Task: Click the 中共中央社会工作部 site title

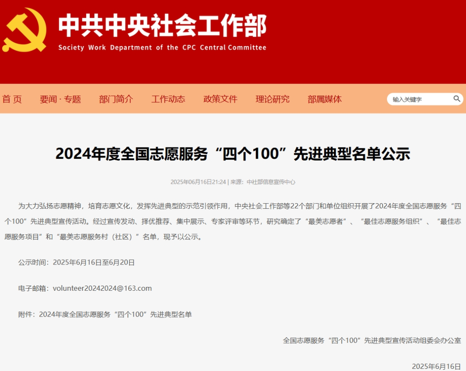Action: tap(162, 25)
